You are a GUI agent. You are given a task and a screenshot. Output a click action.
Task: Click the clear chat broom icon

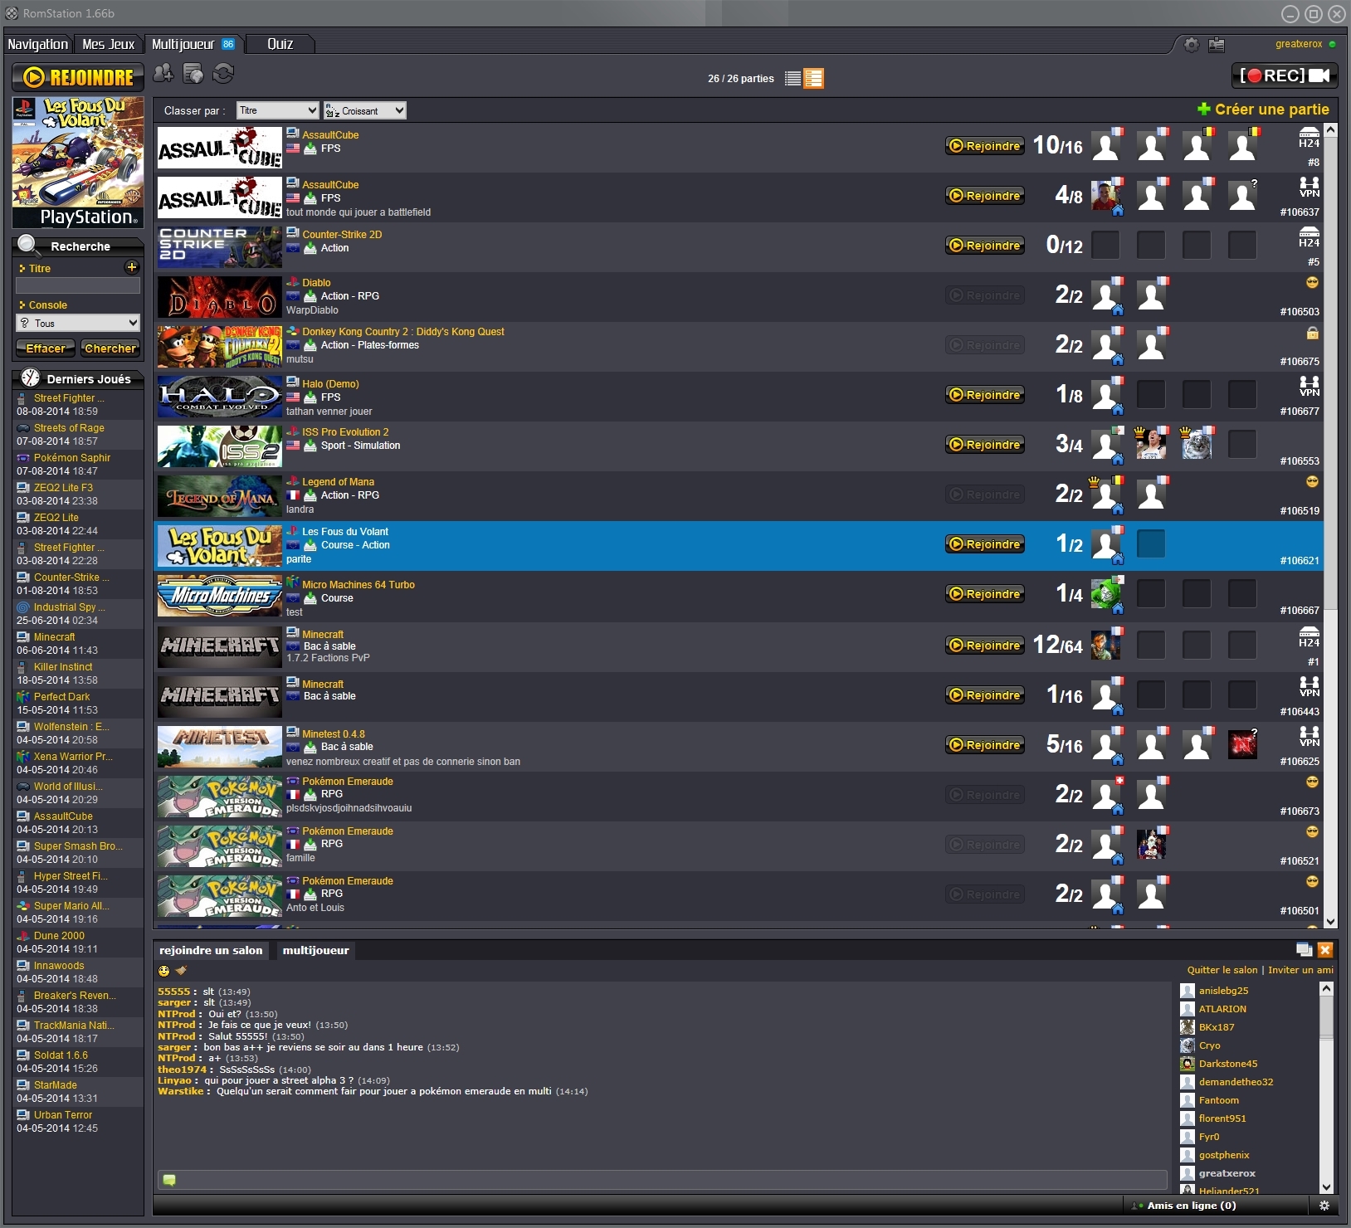[181, 970]
